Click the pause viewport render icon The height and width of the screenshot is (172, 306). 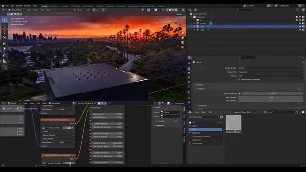pos(183,10)
